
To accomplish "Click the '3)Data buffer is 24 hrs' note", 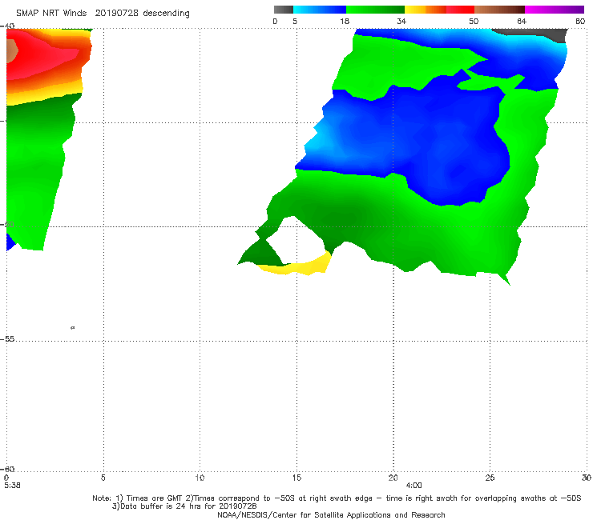I will pos(184,506).
